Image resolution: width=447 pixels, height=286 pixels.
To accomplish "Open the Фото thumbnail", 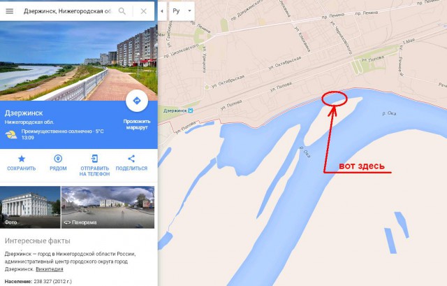I will point(30,207).
